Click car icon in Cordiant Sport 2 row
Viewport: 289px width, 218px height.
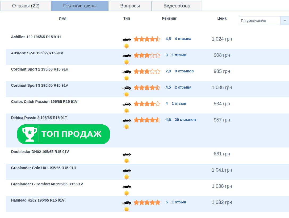click(127, 72)
